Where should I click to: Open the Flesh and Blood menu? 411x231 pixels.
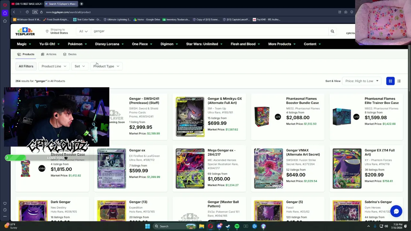pos(245,44)
